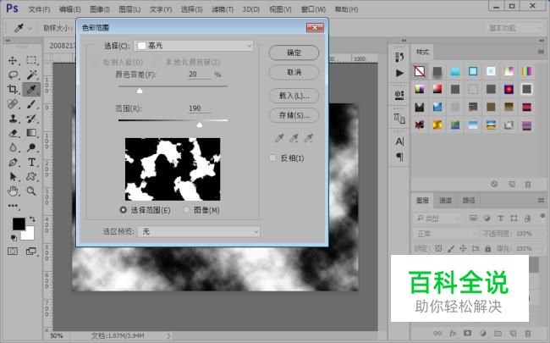Open the Paragraph panel icon
The image size is (550, 343).
pos(399,157)
